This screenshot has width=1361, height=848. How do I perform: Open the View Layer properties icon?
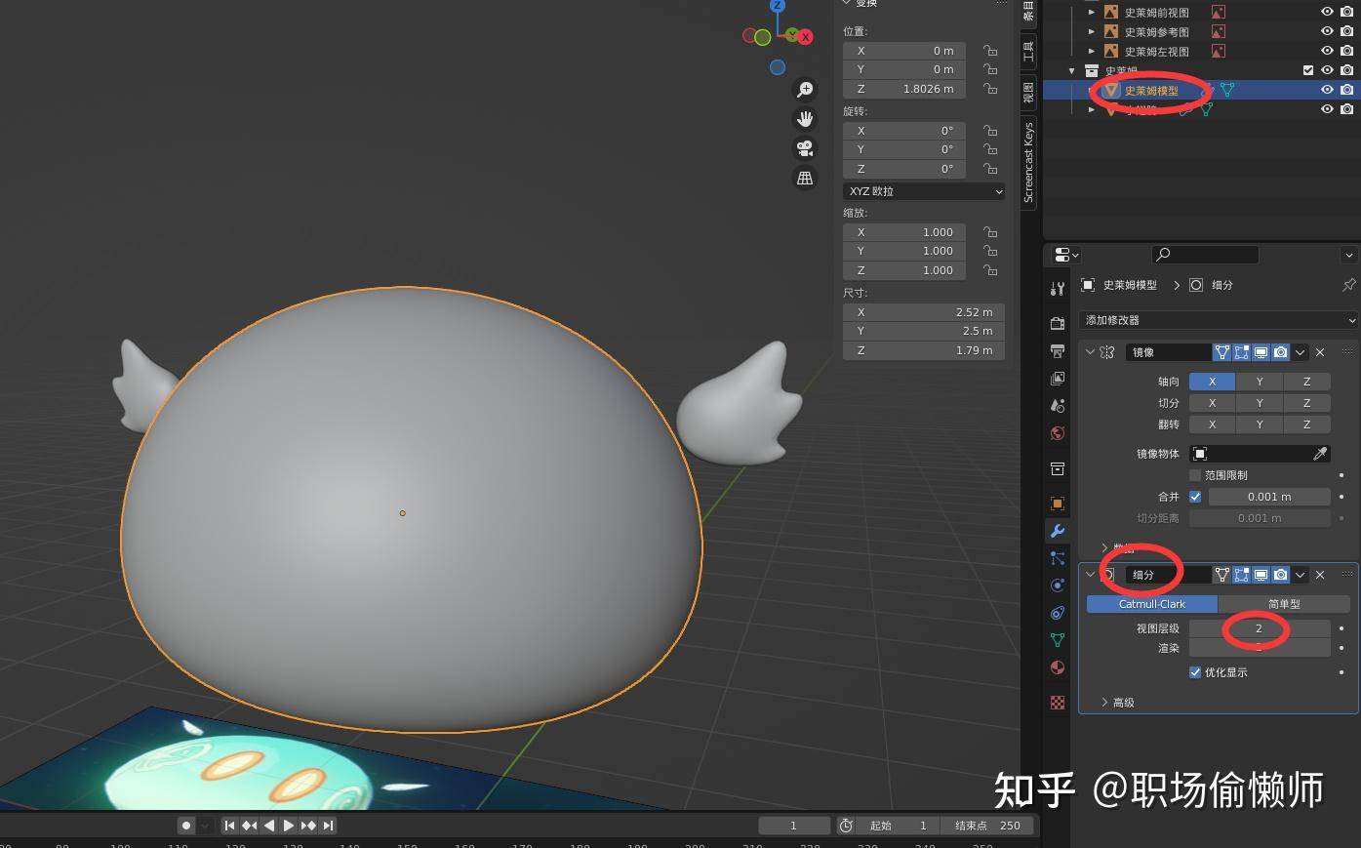tap(1058, 378)
